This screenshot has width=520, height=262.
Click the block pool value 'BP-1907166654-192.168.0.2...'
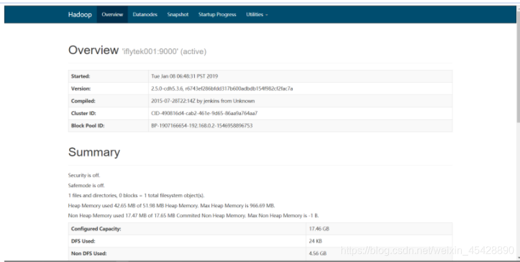click(202, 126)
